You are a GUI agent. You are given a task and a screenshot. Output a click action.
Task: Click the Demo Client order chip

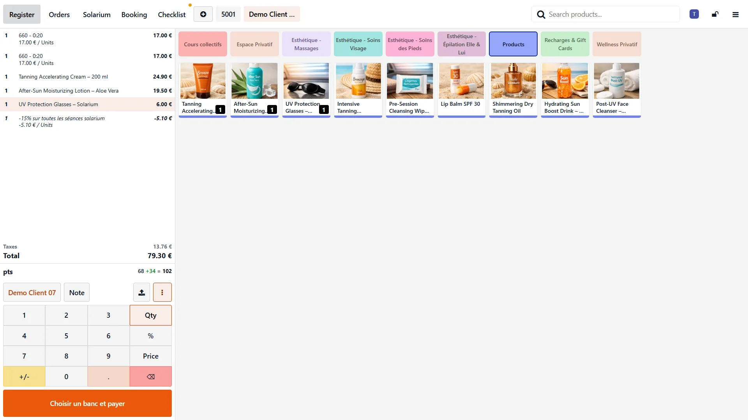click(272, 14)
